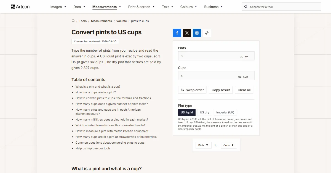Viewport: 331px width, 173px height.
Task: Share page on Facebook
Action: point(177,33)
